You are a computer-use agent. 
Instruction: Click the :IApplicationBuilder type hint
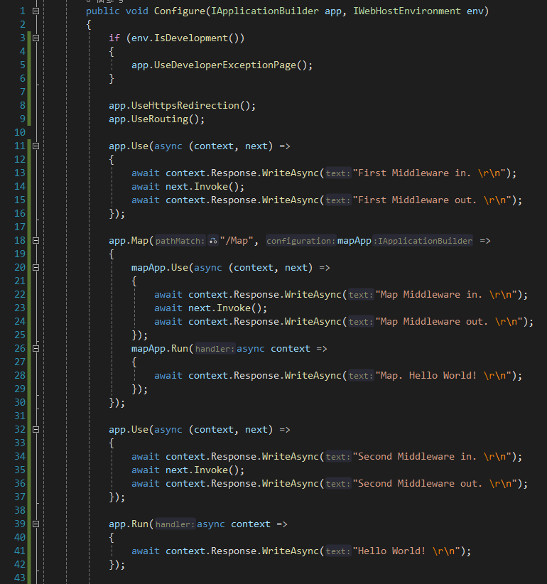pos(423,241)
